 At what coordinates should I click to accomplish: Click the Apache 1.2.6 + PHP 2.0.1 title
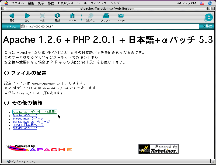coord(108,40)
